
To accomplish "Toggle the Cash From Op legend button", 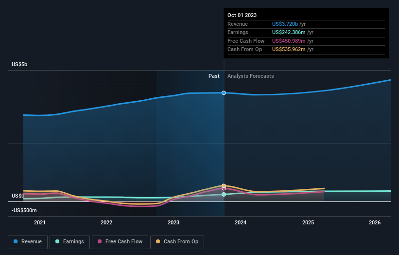I will coord(177,242).
